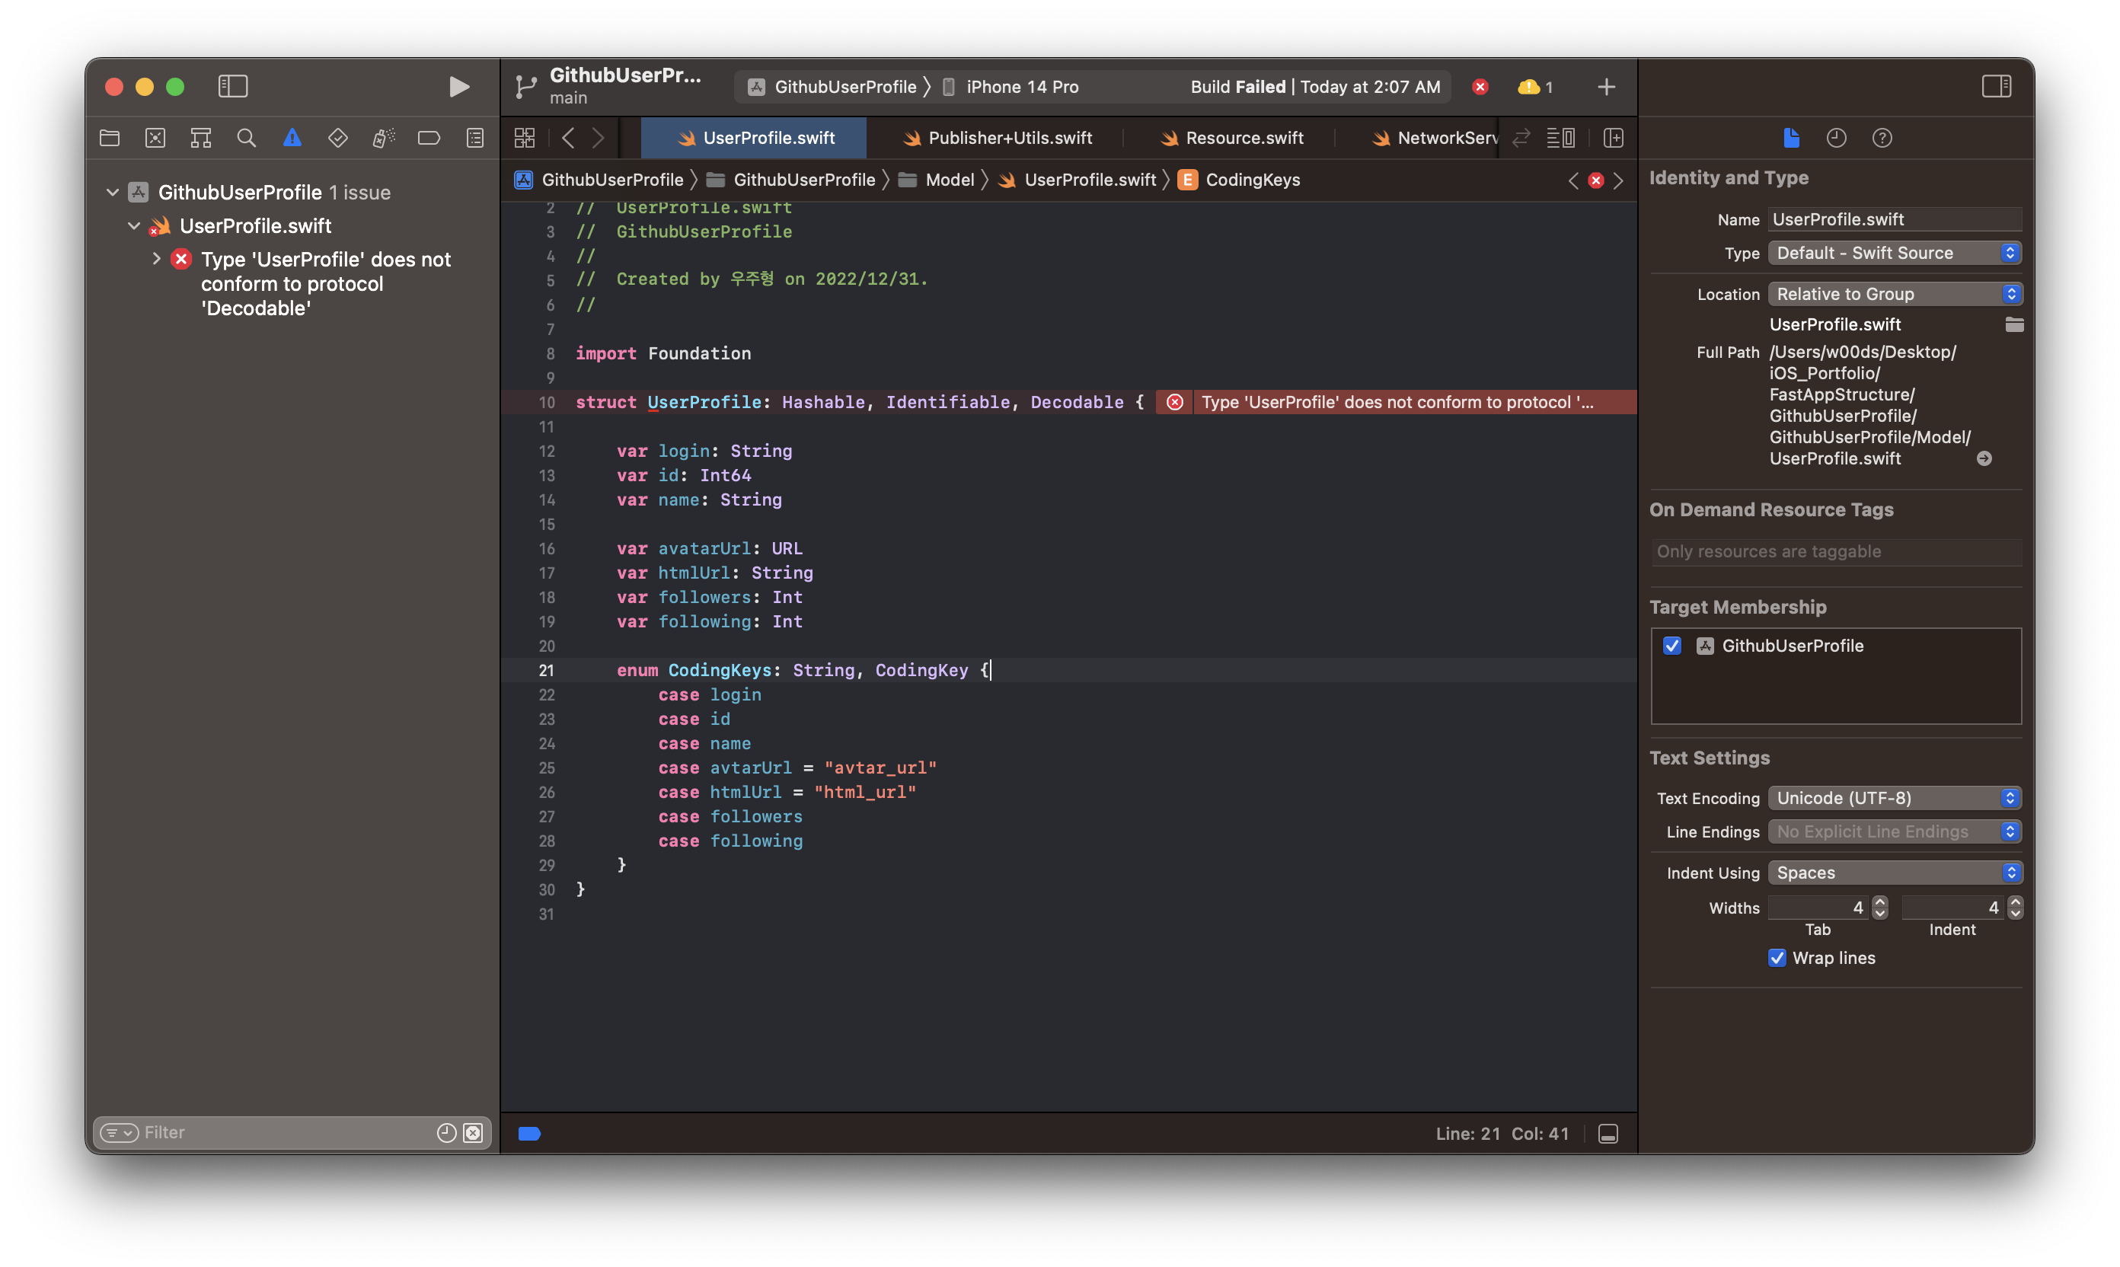Viewport: 2120px width, 1267px height.
Task: Toggle the Wrap lines checkbox
Action: pos(1777,958)
